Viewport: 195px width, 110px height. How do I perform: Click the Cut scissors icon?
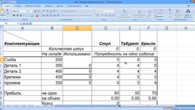(x=7, y=10)
